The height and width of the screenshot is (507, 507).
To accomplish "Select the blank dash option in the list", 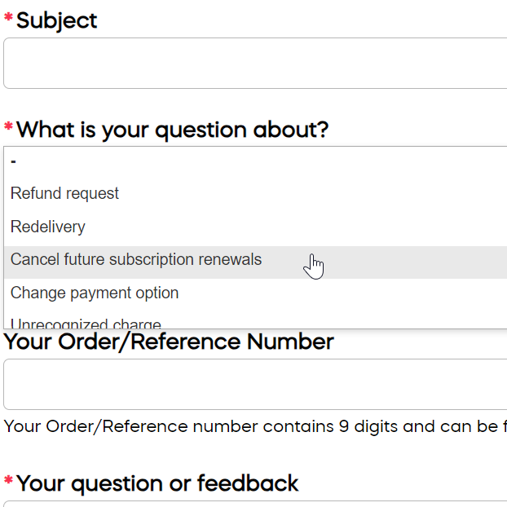I will coord(255,161).
